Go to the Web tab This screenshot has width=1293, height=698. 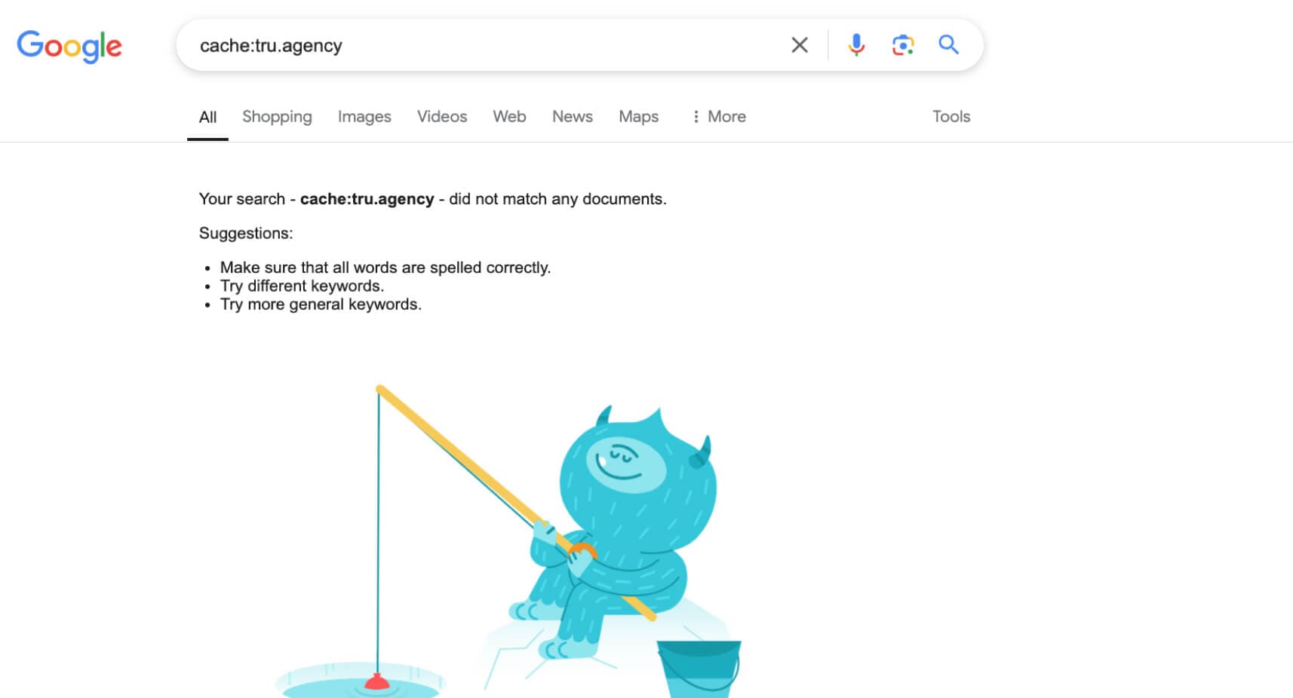509,117
